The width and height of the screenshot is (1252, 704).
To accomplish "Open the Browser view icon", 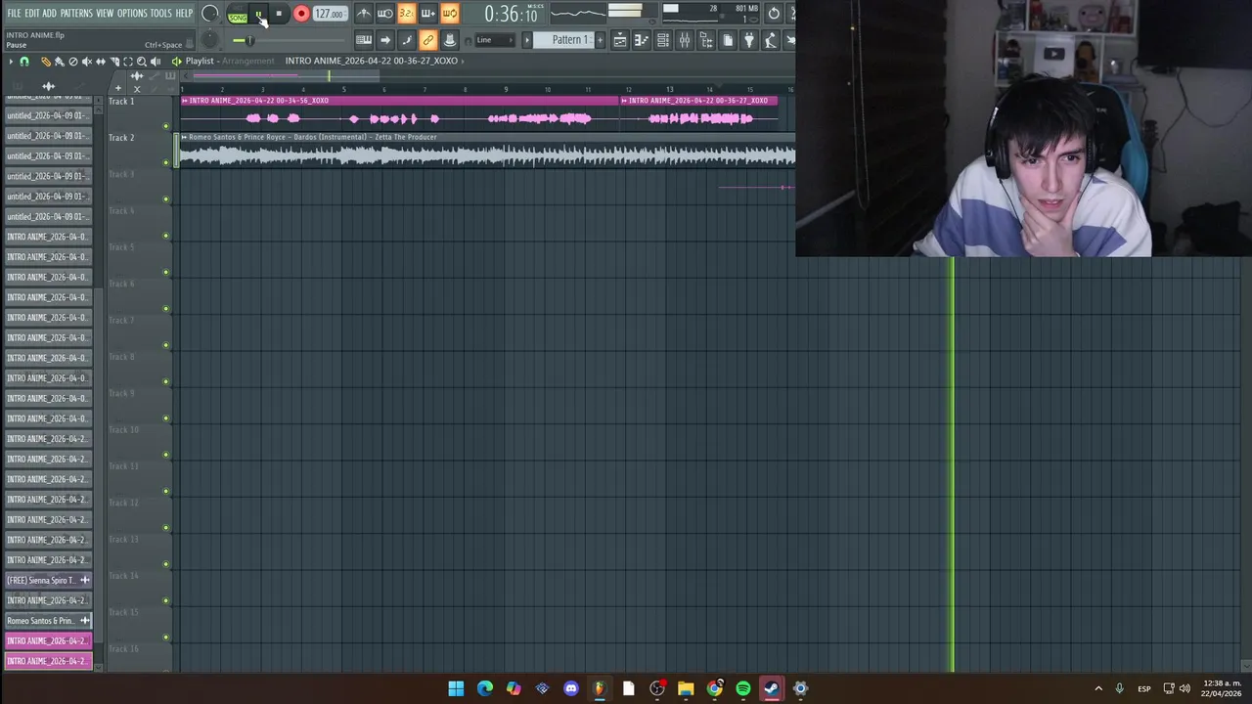I will click(x=705, y=40).
